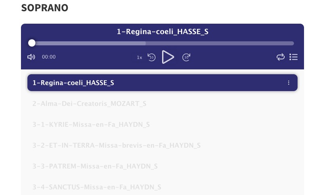Select track 3-3-PATREM-Missa-en-Fa_HAYDN_S
This screenshot has width=327, height=195.
95,166
